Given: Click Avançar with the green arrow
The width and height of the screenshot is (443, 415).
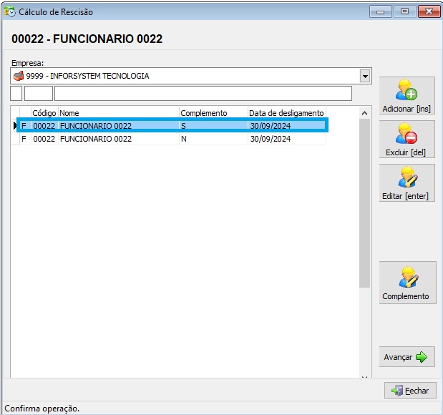Looking at the screenshot, I should (x=407, y=357).
